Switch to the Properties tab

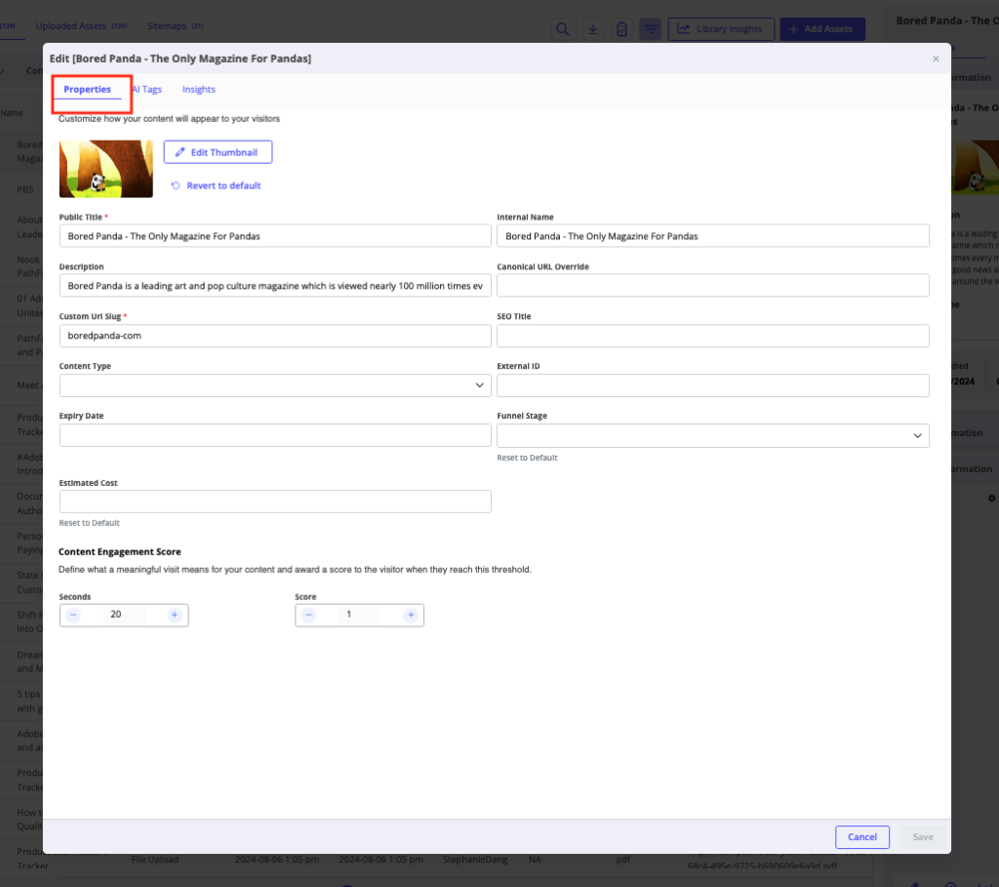point(87,89)
